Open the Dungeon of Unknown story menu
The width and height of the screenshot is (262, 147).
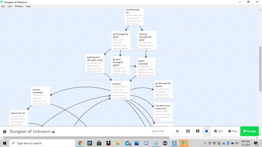[x=32, y=132]
